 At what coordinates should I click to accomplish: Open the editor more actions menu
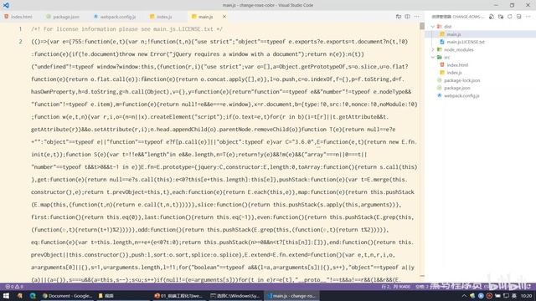[416, 17]
